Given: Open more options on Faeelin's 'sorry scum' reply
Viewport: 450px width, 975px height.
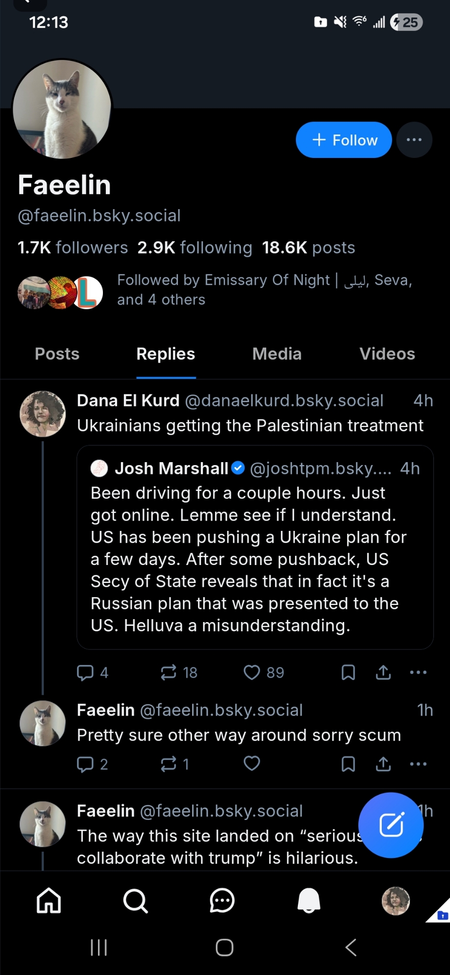Looking at the screenshot, I should pyautogui.click(x=418, y=763).
